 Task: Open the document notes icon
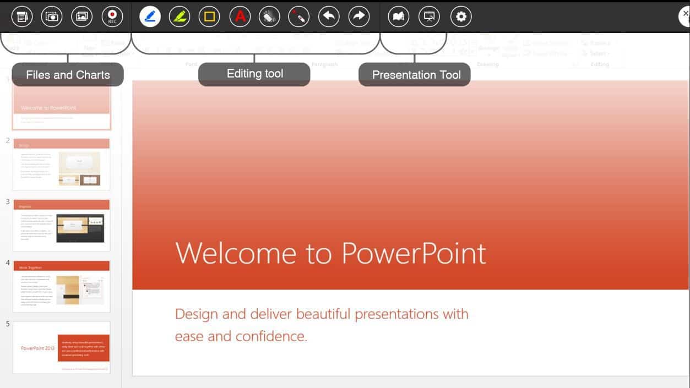tap(22, 16)
